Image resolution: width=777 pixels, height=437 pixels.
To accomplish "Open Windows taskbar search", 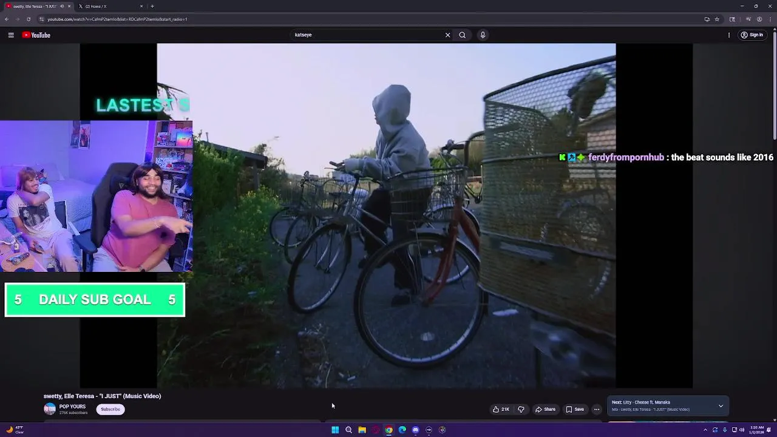I will point(348,430).
